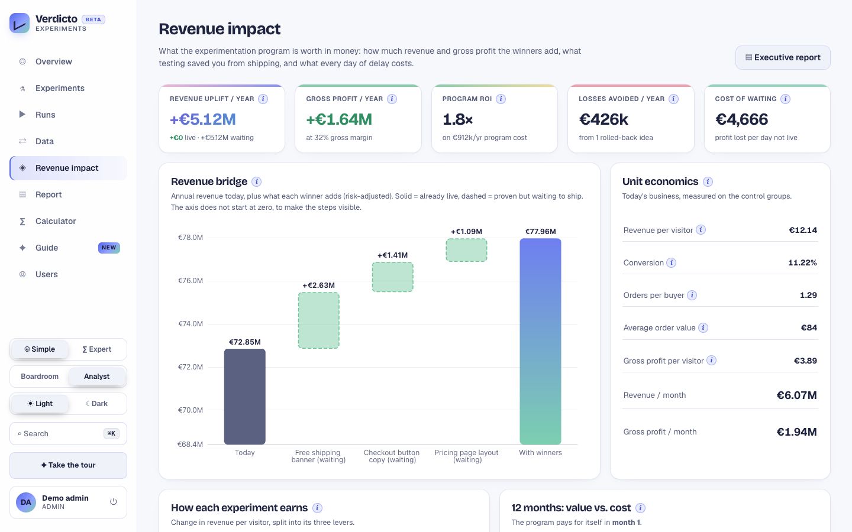Show info for Revenue bridge heading

tap(256, 181)
